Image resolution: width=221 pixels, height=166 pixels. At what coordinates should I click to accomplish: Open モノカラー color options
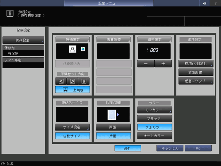point(155,110)
